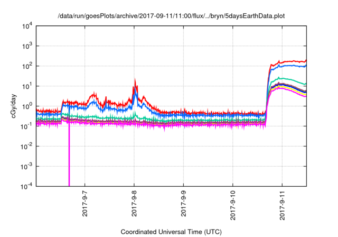Click the green curve plateau near 2017-9-11
This screenshot has width=338, height=237.
(x=283, y=79)
